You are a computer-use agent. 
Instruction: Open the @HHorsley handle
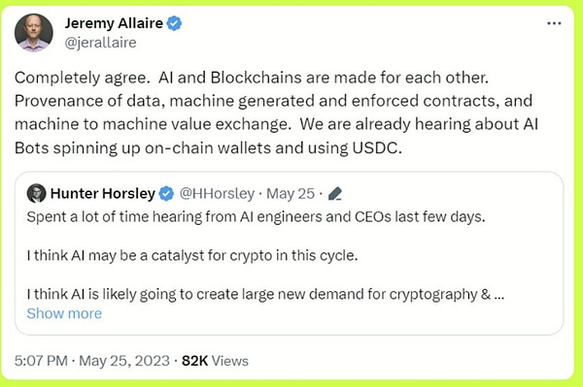point(217,194)
